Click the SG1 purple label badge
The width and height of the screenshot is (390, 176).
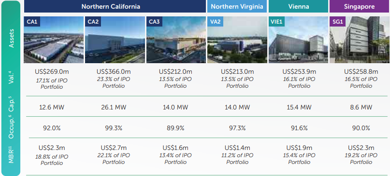tap(337, 22)
